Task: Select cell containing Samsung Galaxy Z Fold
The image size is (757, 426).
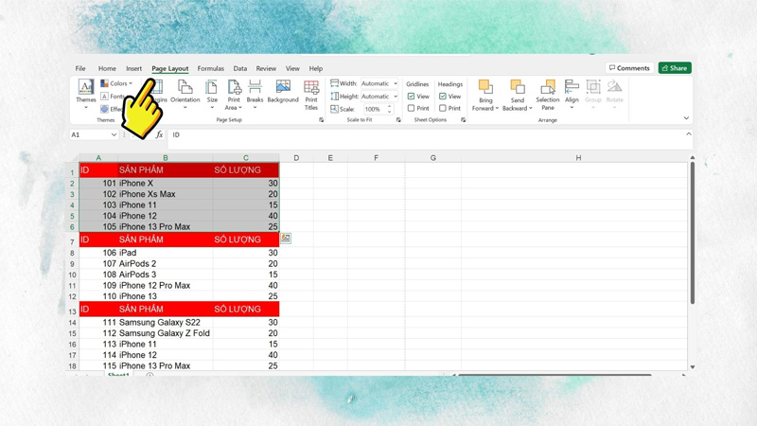Action: point(165,333)
